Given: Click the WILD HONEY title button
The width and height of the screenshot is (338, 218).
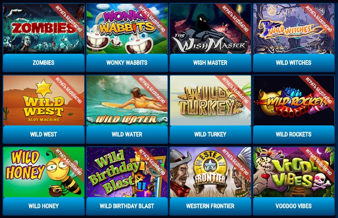Looking at the screenshot, I should (44, 206).
